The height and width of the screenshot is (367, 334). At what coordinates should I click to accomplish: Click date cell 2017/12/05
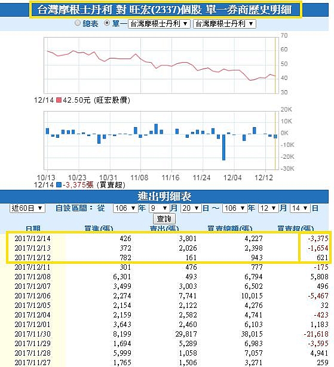(33, 306)
